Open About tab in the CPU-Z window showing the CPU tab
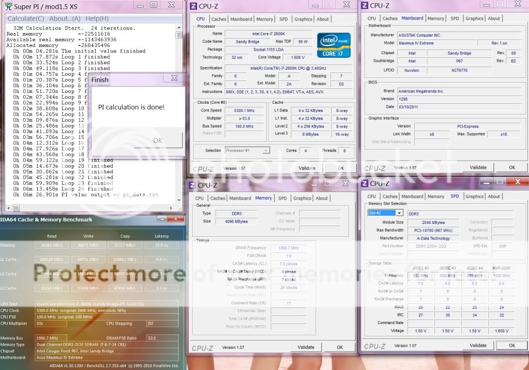 pos(323,19)
